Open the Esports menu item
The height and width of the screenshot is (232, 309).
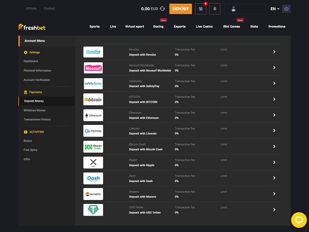point(179,26)
